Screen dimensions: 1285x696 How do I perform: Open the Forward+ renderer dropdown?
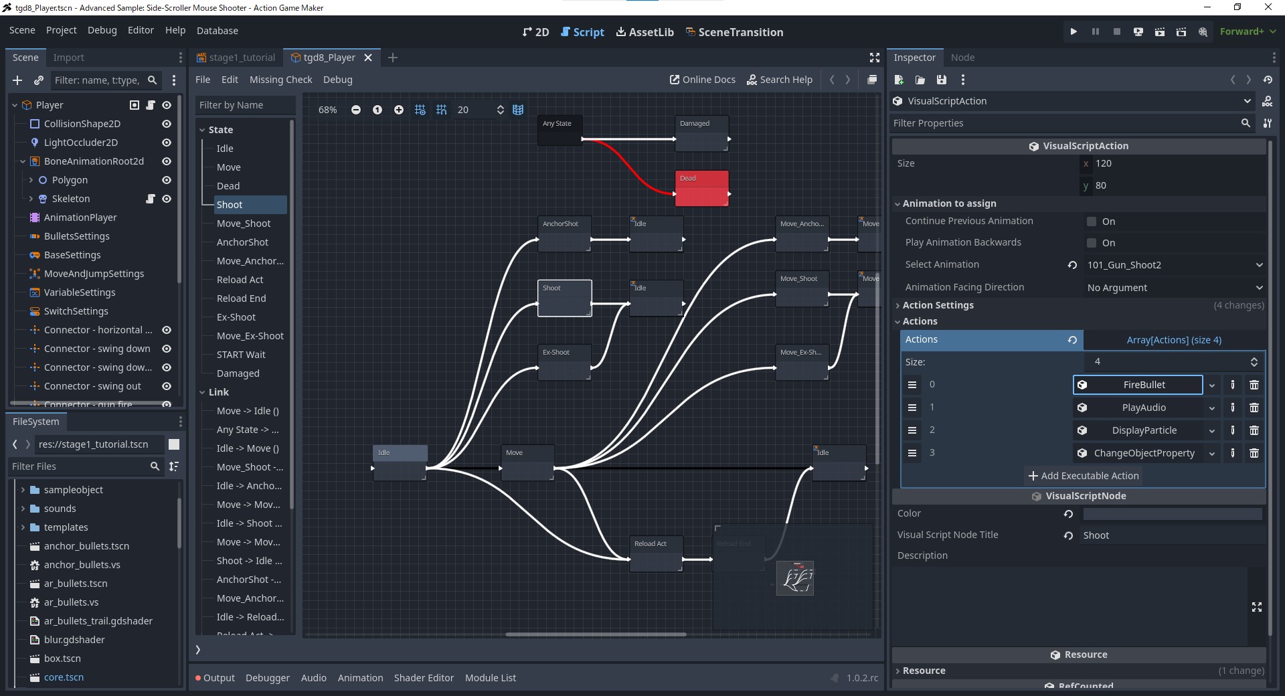[1248, 31]
